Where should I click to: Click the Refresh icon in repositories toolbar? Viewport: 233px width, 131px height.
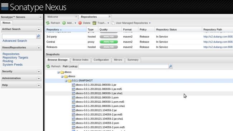tap(48, 23)
